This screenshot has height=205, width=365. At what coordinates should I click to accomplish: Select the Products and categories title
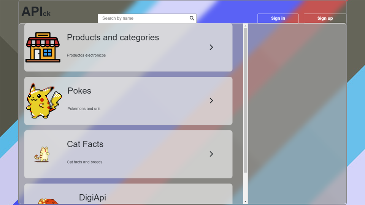click(113, 38)
